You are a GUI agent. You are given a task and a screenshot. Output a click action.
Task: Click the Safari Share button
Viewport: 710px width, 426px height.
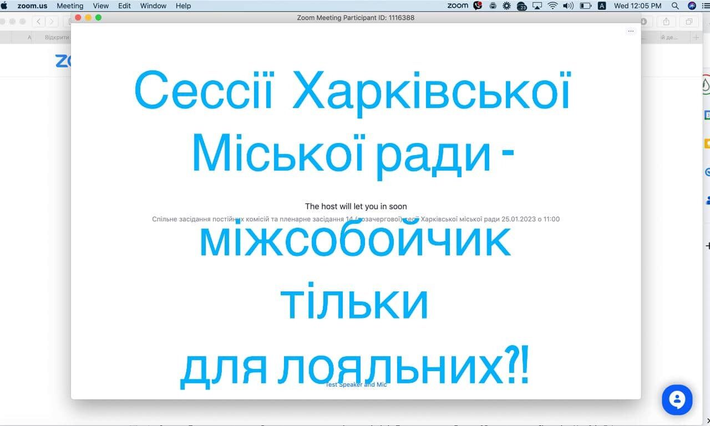(x=666, y=22)
